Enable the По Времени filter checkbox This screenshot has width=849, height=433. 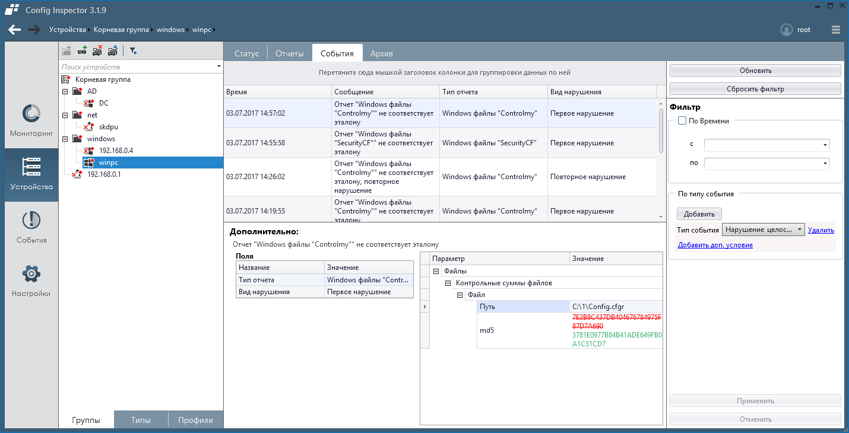pos(682,121)
